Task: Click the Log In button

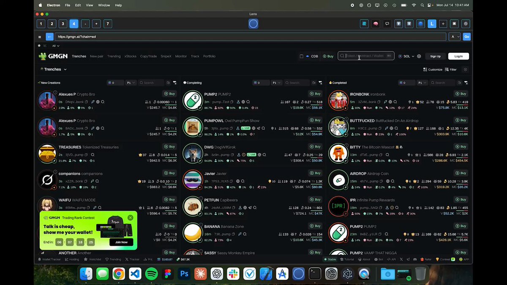Action: point(458,56)
